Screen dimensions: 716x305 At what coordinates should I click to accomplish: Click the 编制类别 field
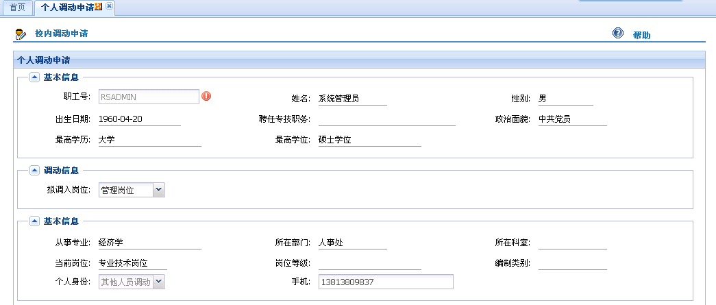click(572, 263)
